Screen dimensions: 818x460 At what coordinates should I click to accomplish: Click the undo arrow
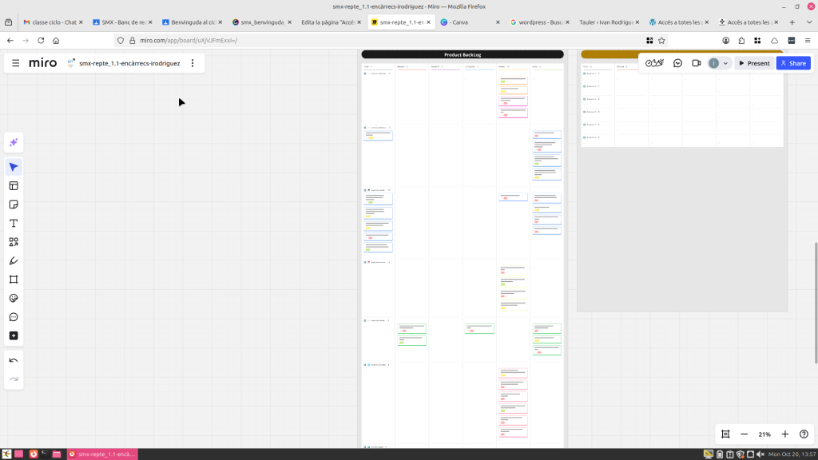[x=14, y=360]
